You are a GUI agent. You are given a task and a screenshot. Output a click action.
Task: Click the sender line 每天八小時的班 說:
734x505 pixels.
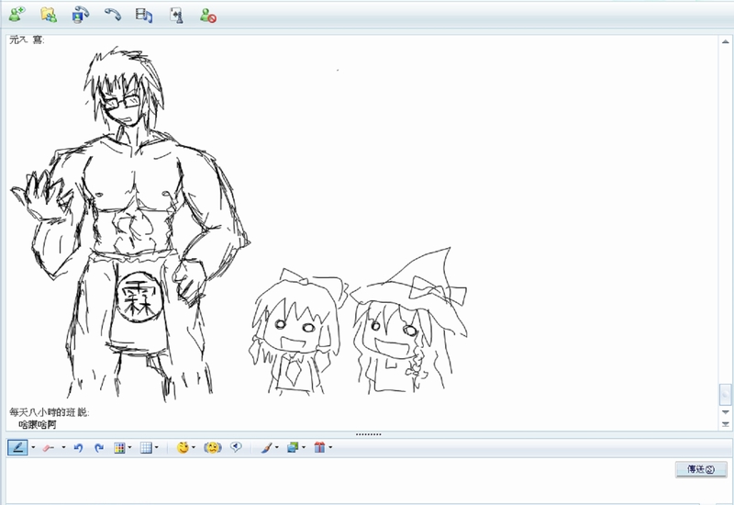tap(50, 412)
